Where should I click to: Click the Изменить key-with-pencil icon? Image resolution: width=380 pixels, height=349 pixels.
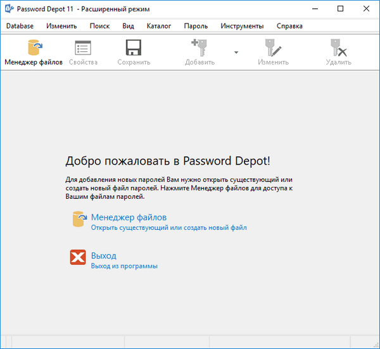click(x=273, y=48)
